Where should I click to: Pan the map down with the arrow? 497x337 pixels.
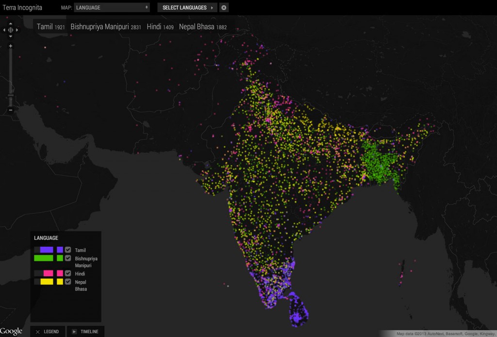coord(11,36)
